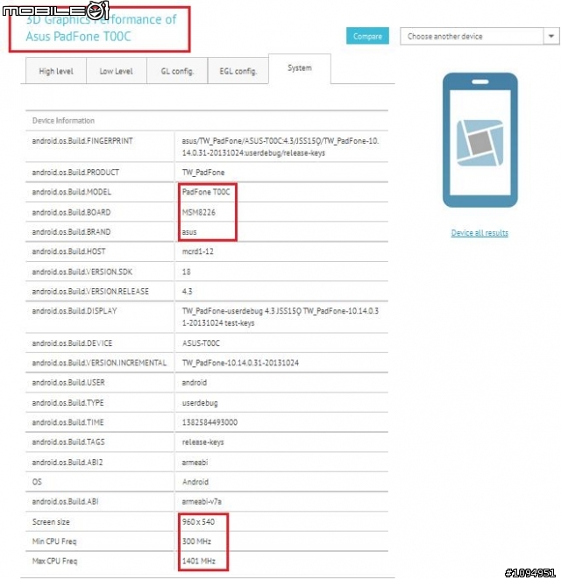Select the tags value 'release-keys'
561x580 pixels.
pos(202,442)
